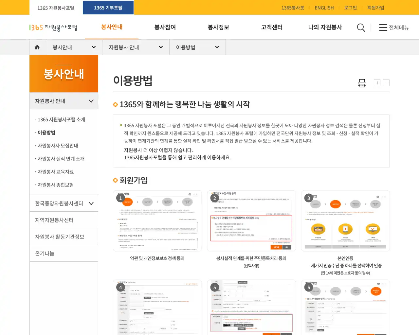Click the home icon in the breadcrumb bar
Viewport: 419px width, 335px height.
pyautogui.click(x=37, y=47)
